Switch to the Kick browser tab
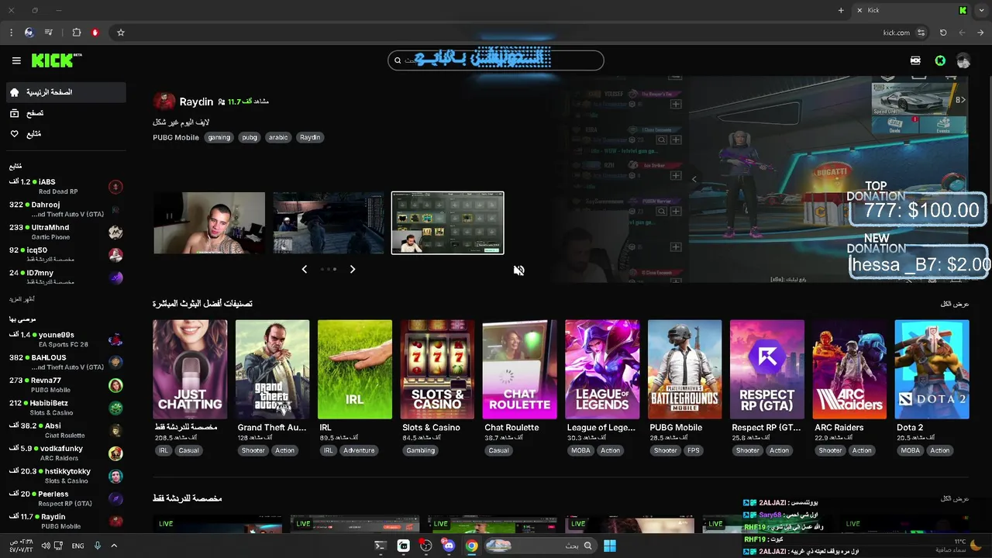The width and height of the screenshot is (992, 558). [x=913, y=10]
